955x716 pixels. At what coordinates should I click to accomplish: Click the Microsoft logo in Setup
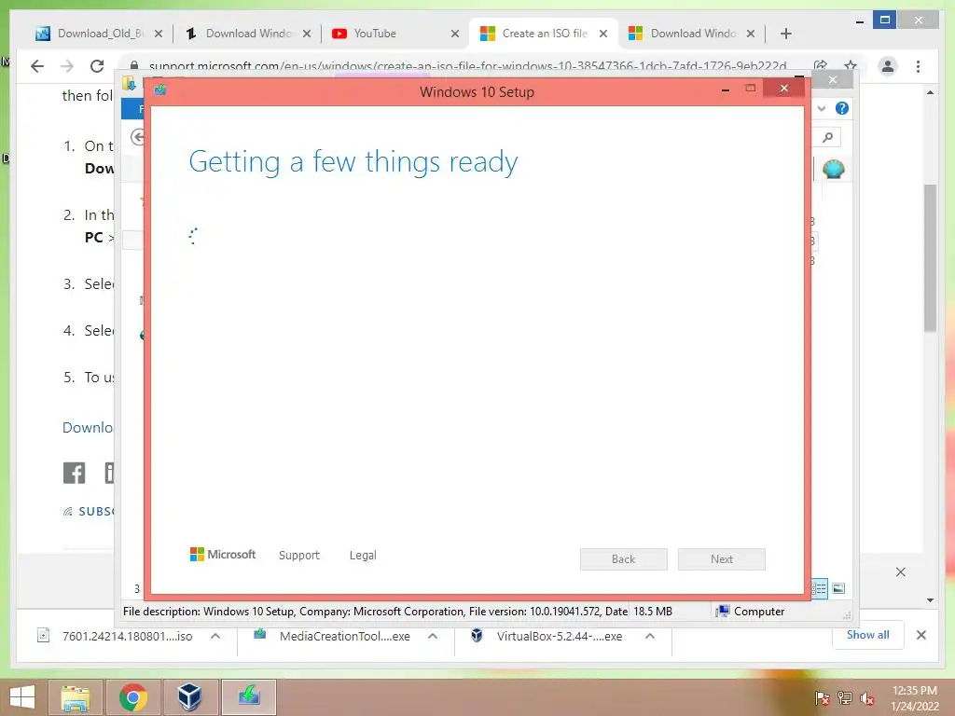pyautogui.click(x=223, y=554)
